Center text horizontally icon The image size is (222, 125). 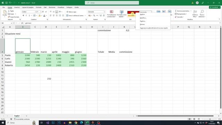tap(54, 15)
